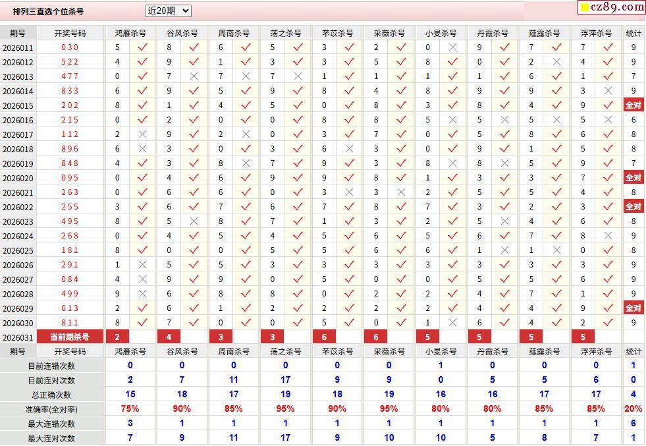Click the X mark for 采薇杀号 in row 2026021

[x=401, y=192]
